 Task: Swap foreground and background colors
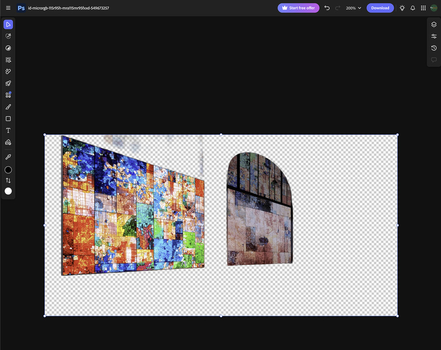[x=8, y=180]
